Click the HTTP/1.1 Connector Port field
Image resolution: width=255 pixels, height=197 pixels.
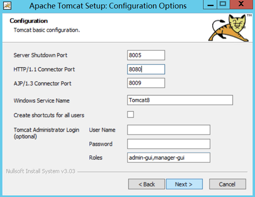(x=146, y=70)
